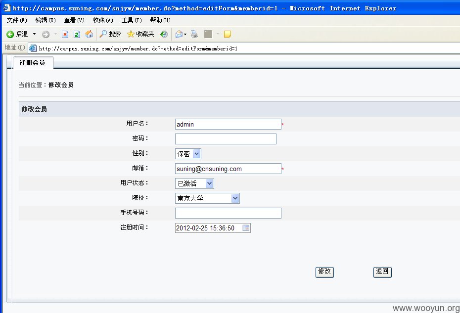Open the 用户状态 dropdown showing 已激活
Screen dimensions: 460x313
(x=194, y=183)
